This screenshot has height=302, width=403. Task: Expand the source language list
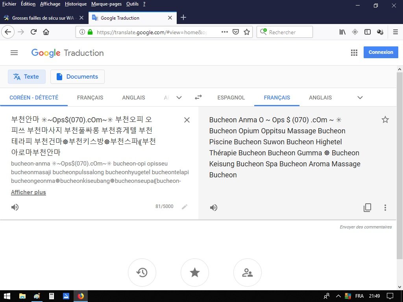(179, 98)
